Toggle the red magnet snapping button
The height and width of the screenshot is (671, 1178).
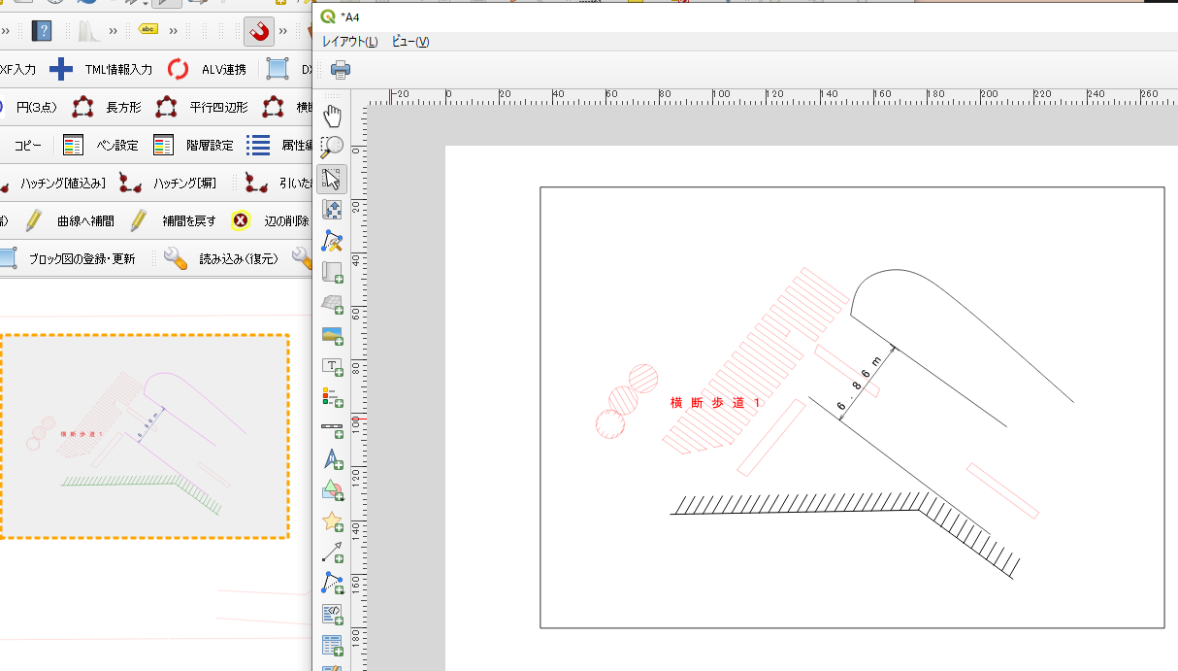click(258, 31)
